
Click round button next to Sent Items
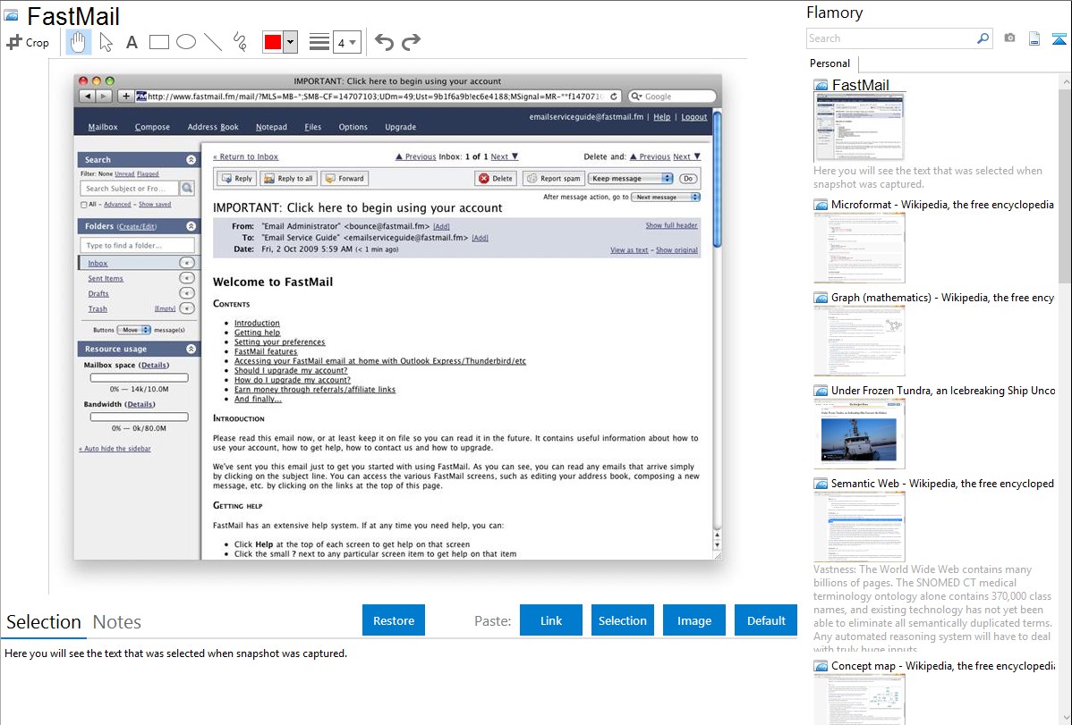(x=187, y=278)
